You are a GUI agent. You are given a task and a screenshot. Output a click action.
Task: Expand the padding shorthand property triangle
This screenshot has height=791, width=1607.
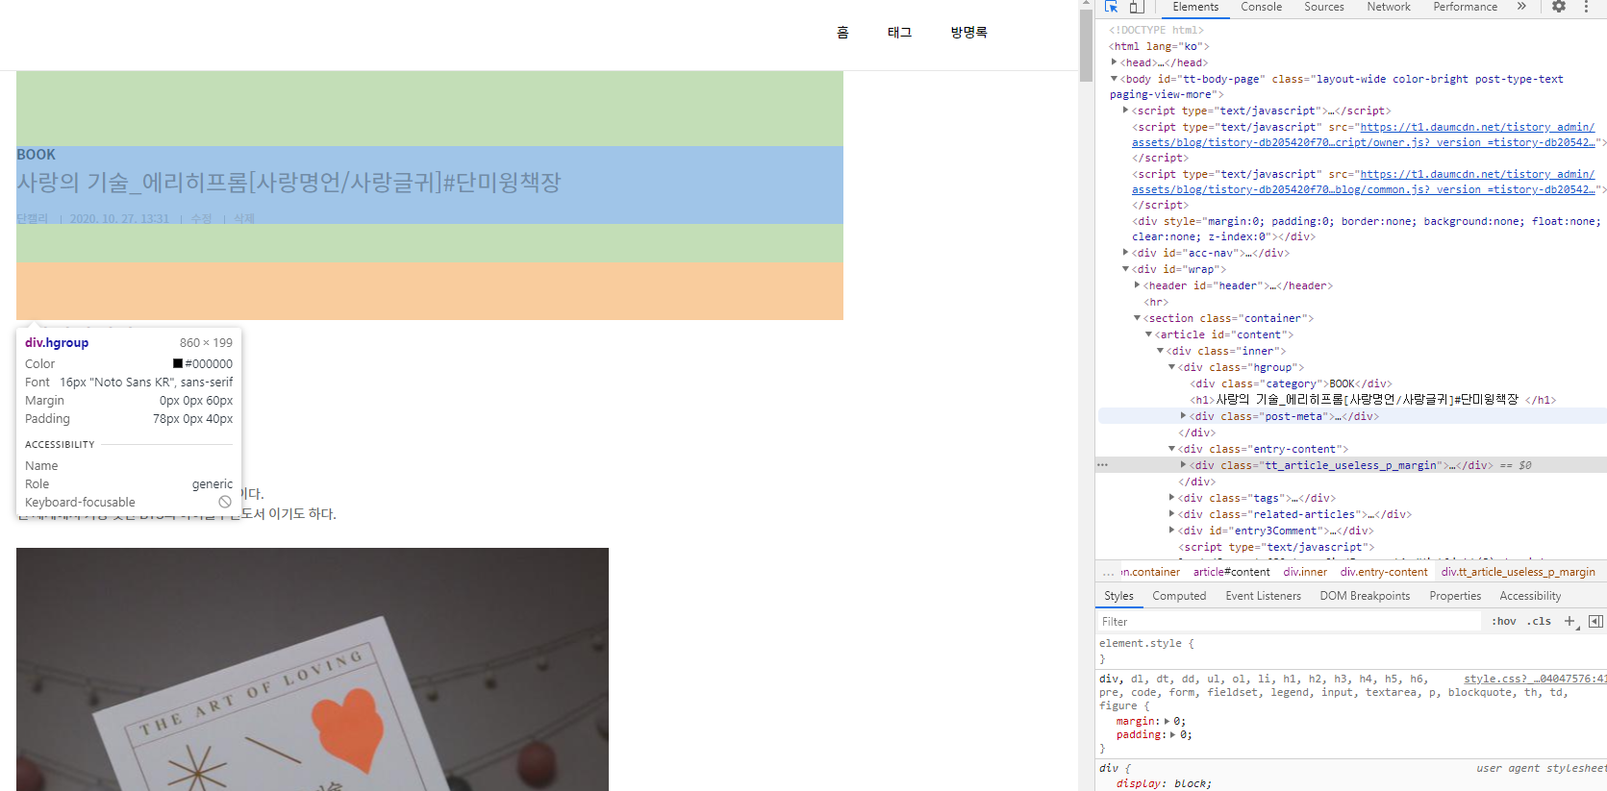pyautogui.click(x=1173, y=735)
